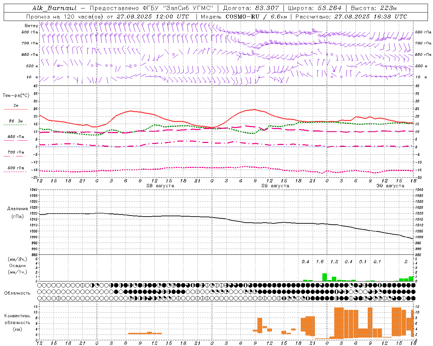Click the 1.6 precipitation amount
Viewport: 433px width, 346px height.
click(320, 262)
